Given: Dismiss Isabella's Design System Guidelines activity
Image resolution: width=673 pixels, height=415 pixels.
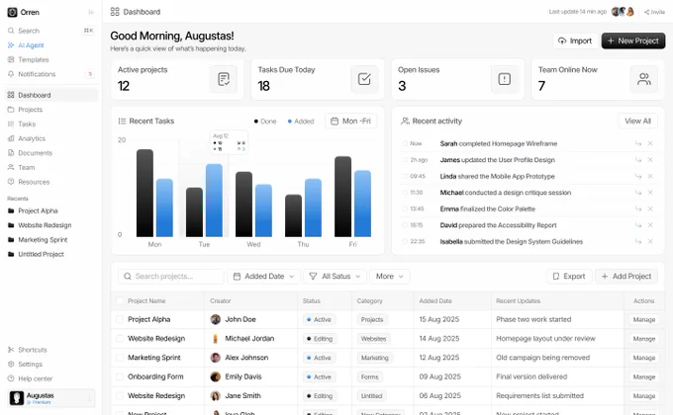Looking at the screenshot, I should pos(650,241).
